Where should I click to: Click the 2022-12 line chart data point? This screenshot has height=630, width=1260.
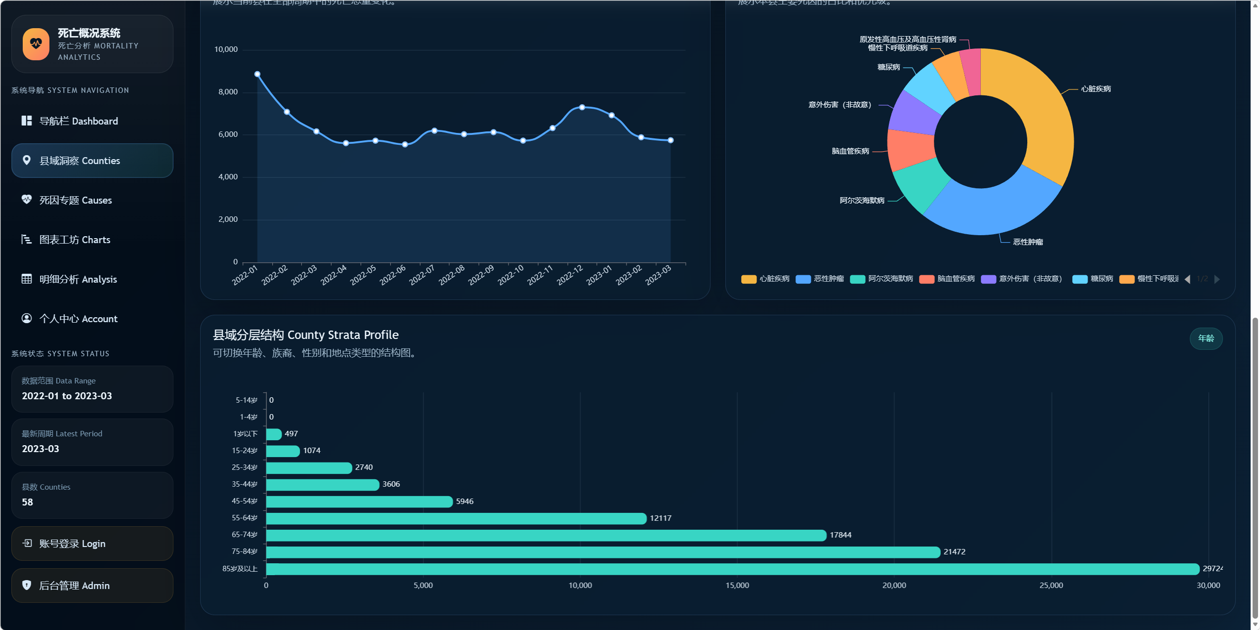point(582,107)
